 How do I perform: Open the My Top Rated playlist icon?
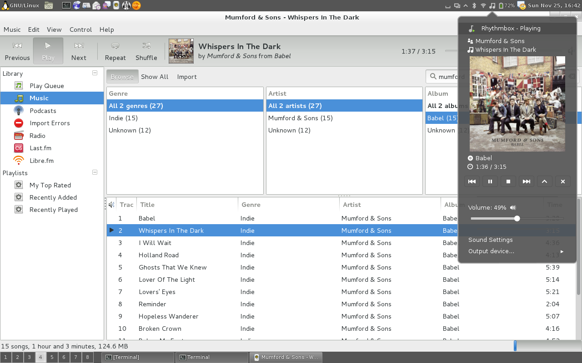coord(19,185)
